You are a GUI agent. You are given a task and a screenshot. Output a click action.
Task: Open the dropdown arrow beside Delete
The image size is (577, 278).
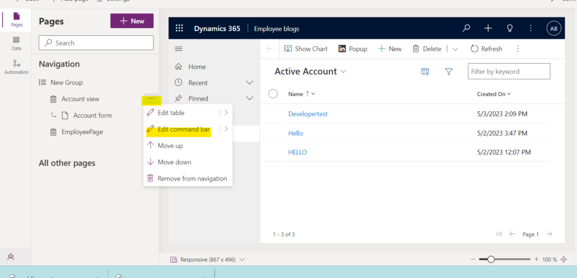pyautogui.click(x=455, y=50)
